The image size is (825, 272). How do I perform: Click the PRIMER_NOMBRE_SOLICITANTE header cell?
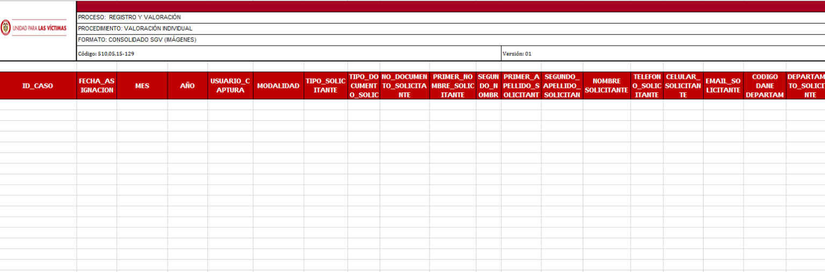(x=453, y=85)
